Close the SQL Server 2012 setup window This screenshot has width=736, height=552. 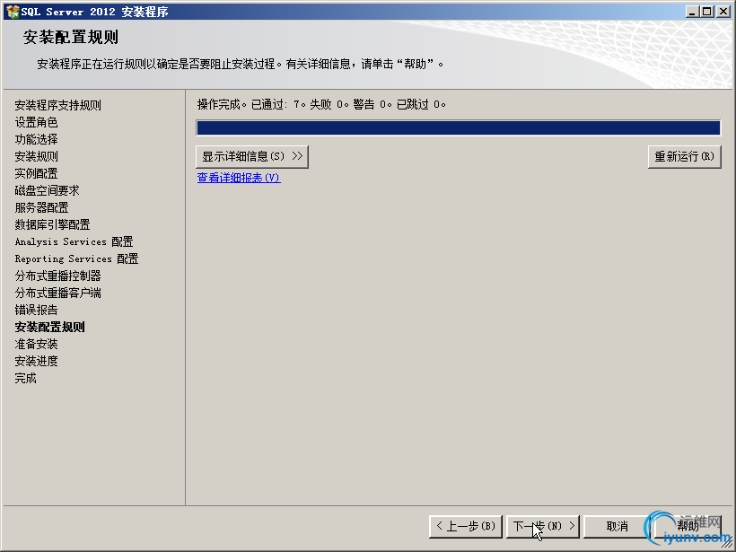pyautogui.click(x=723, y=12)
